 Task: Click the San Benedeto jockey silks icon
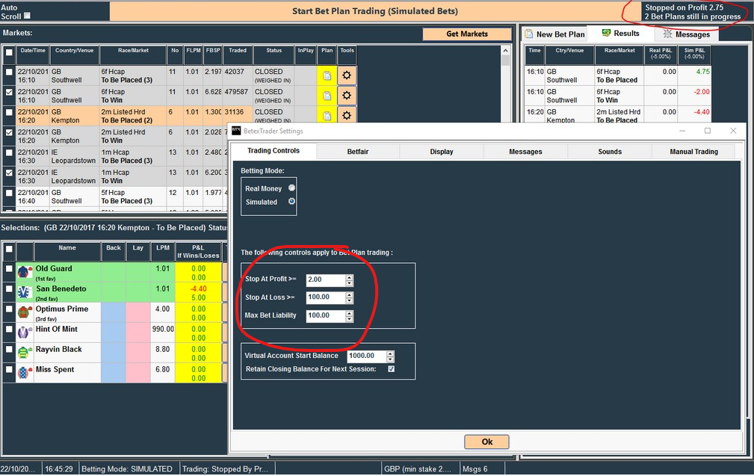23,291
